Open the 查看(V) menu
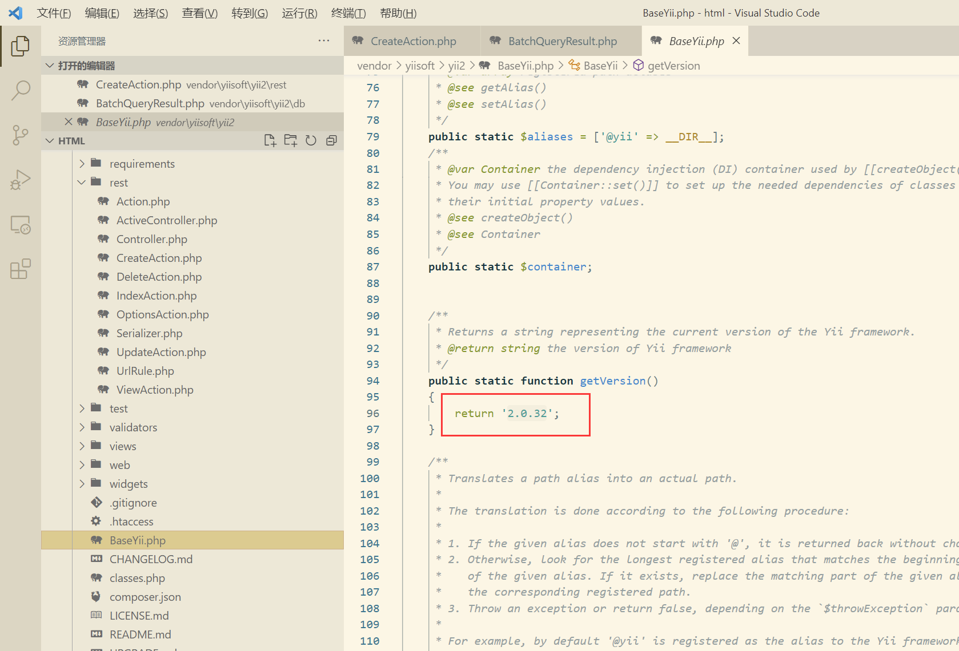 [199, 13]
